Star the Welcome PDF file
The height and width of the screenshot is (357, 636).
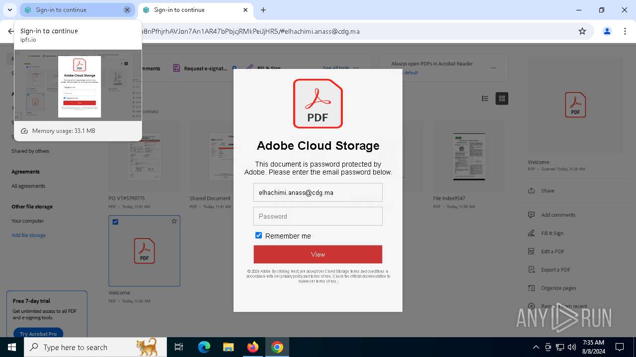coord(174,221)
